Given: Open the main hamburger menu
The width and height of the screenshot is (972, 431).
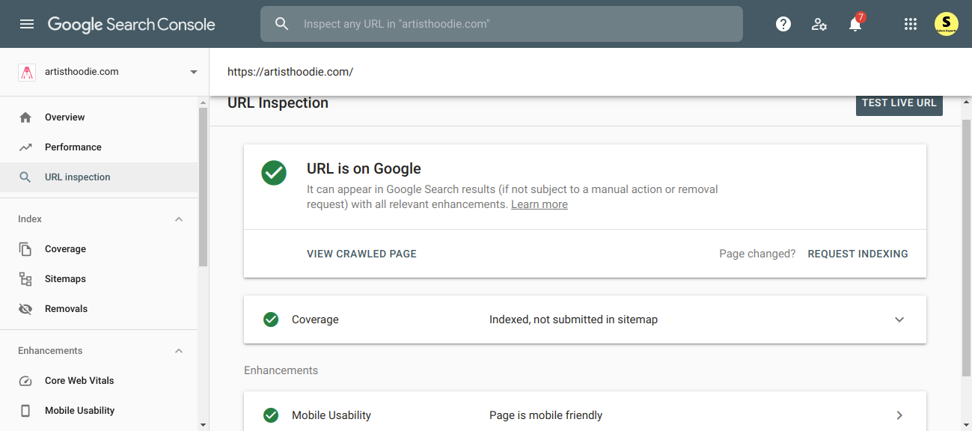Looking at the screenshot, I should pos(27,24).
